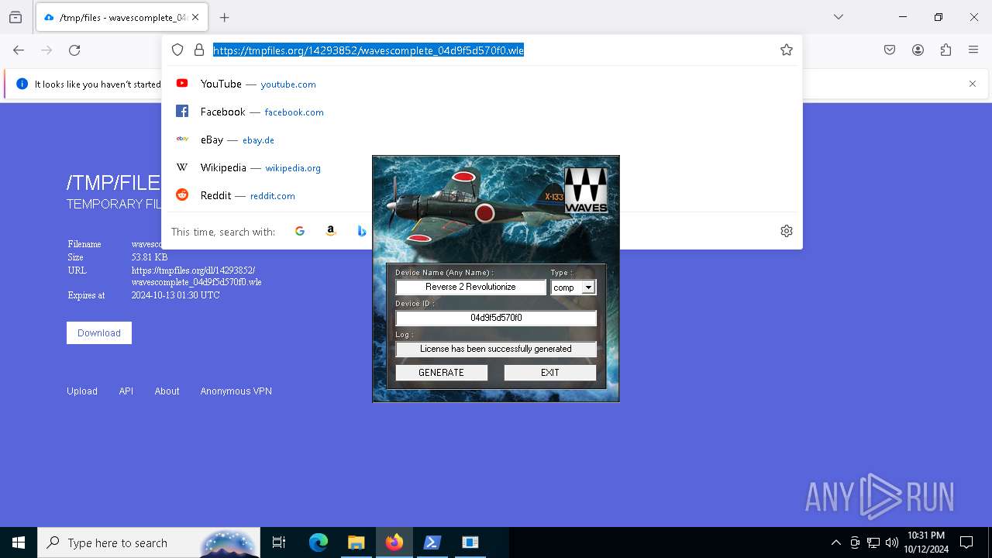Switch to Firefox on taskbar
This screenshot has width=992, height=558.
coord(394,542)
